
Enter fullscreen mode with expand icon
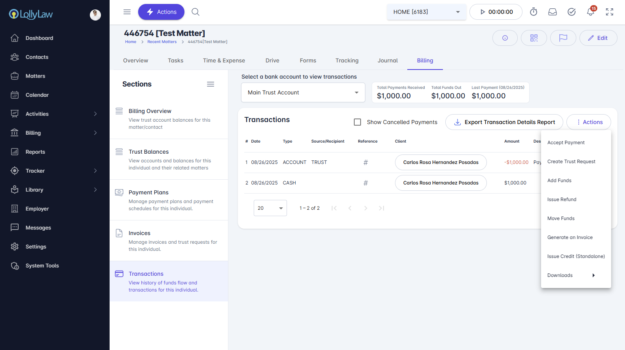610,12
